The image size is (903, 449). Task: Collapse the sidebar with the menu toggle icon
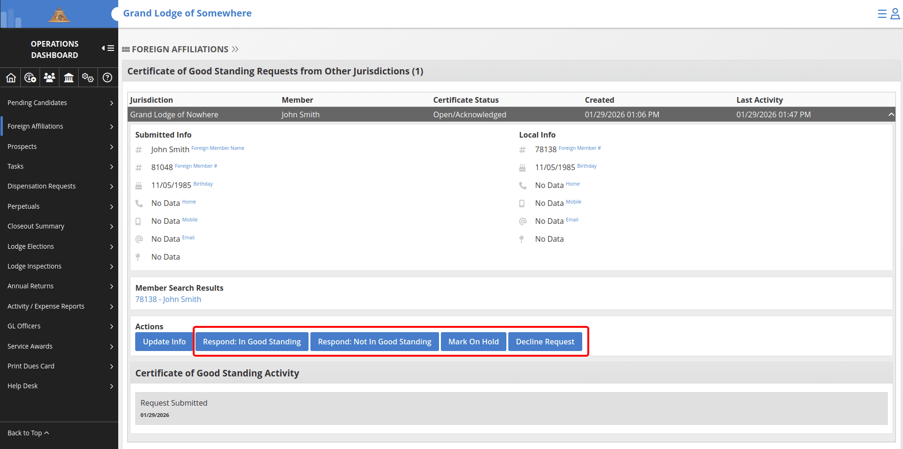[108, 48]
